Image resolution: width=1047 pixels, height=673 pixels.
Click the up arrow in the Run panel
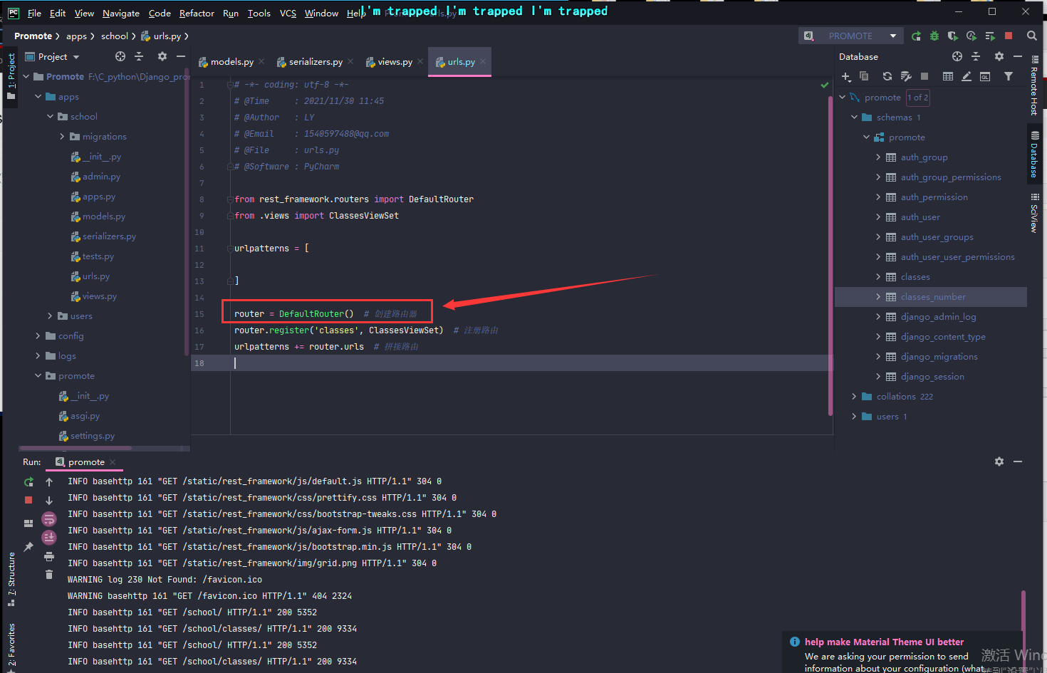click(49, 482)
